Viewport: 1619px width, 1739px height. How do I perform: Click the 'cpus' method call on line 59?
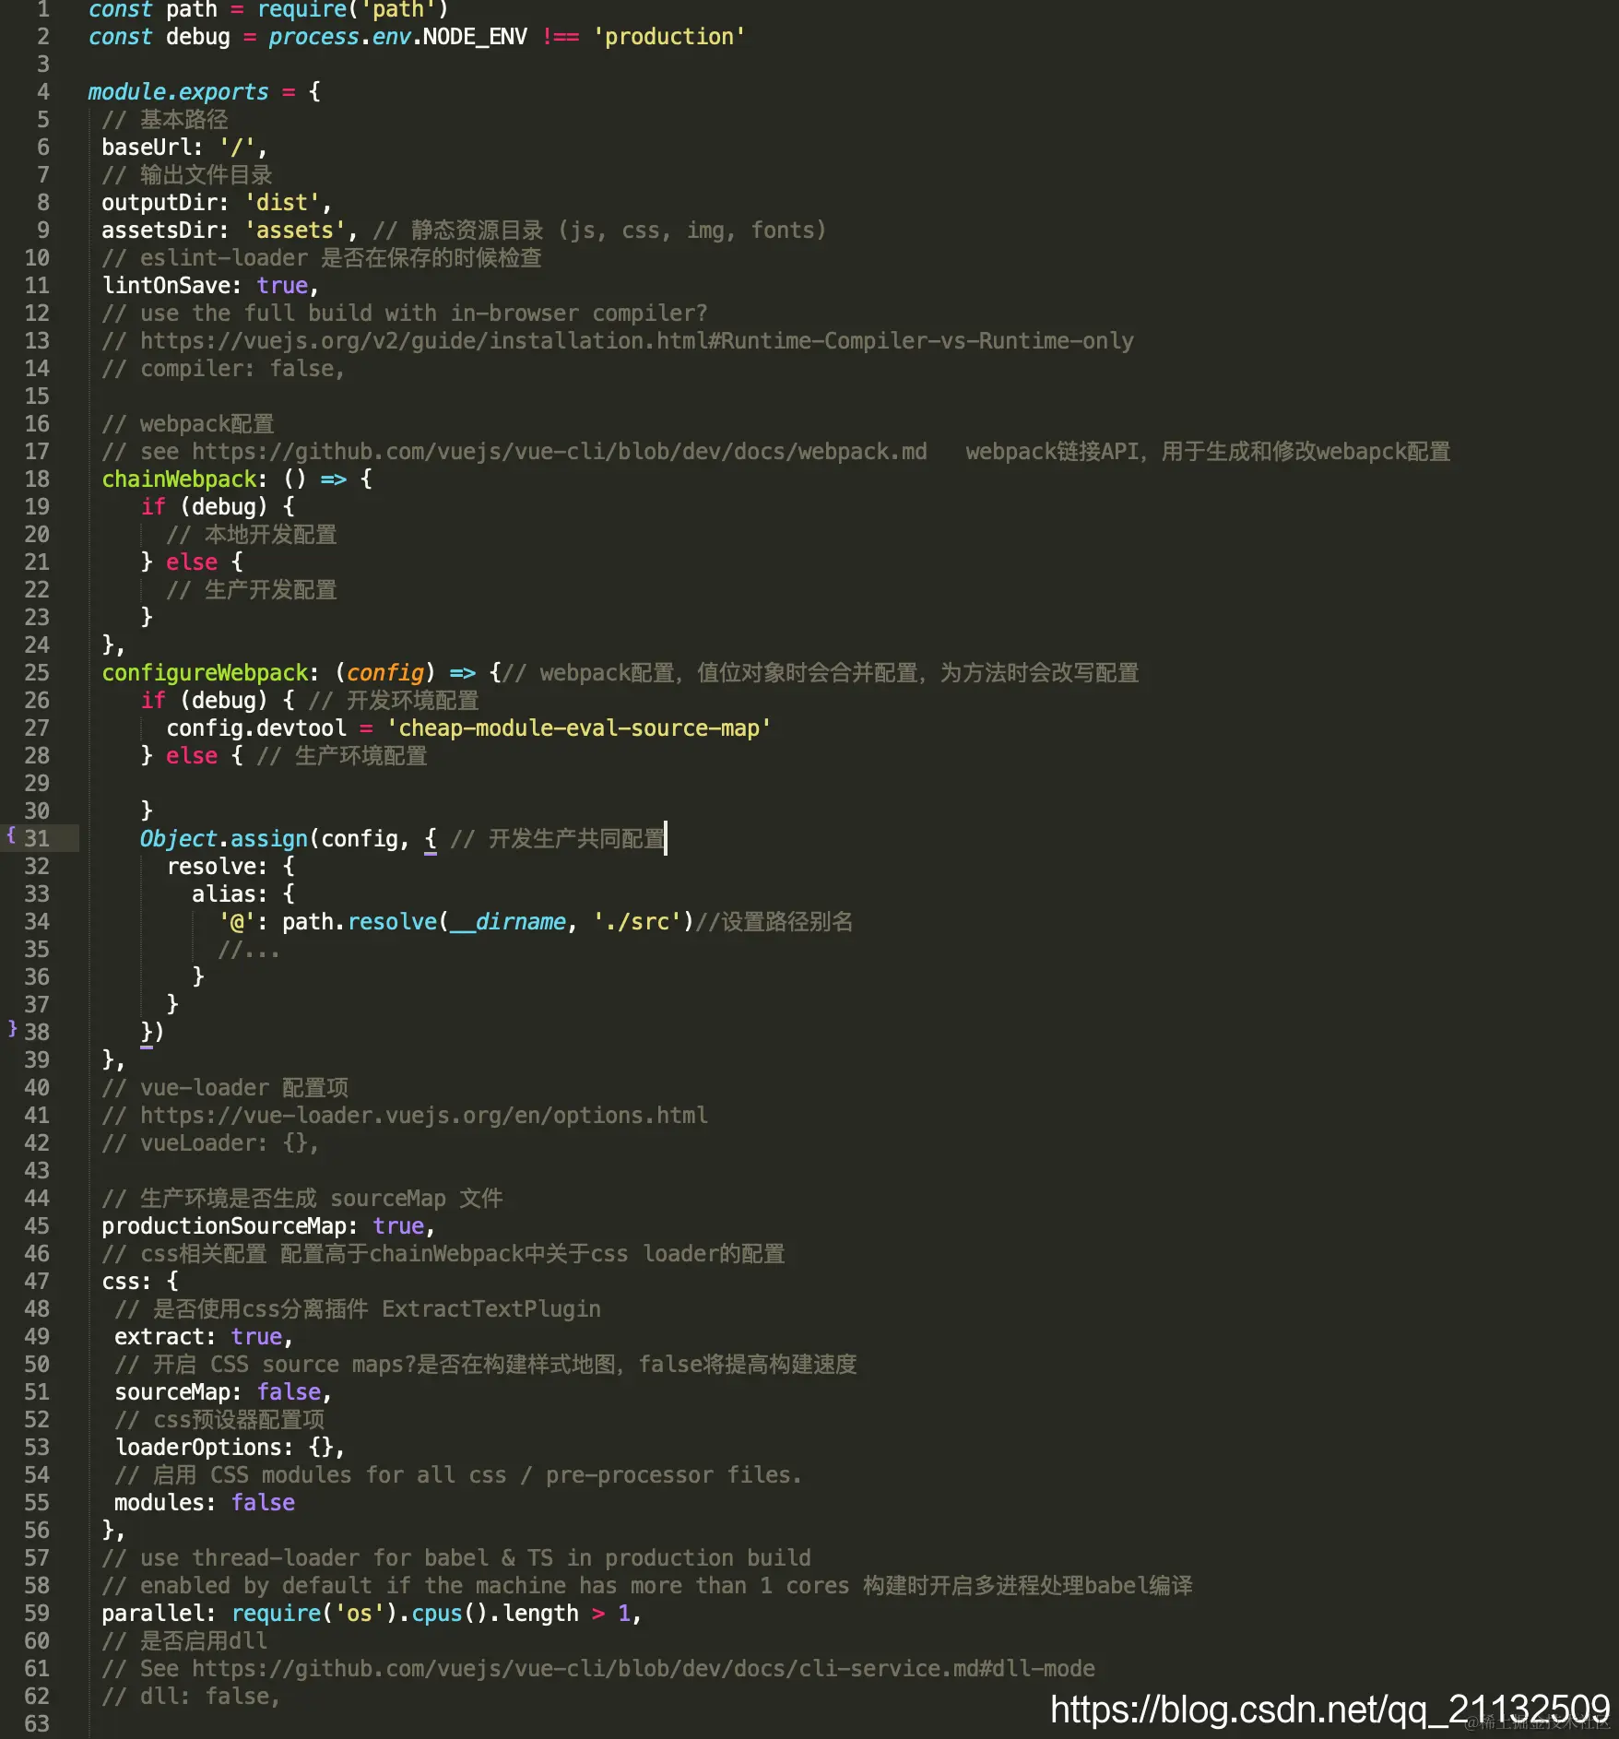(x=437, y=1613)
